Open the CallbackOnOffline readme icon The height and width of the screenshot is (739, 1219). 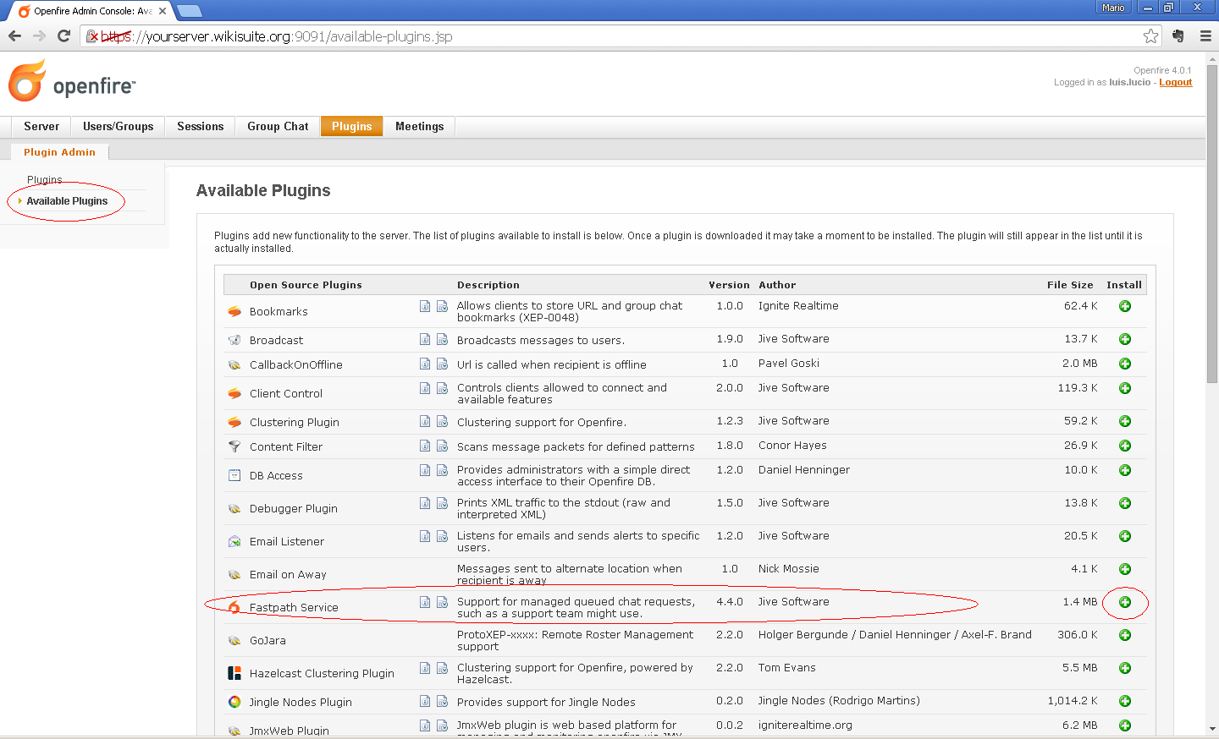click(425, 364)
